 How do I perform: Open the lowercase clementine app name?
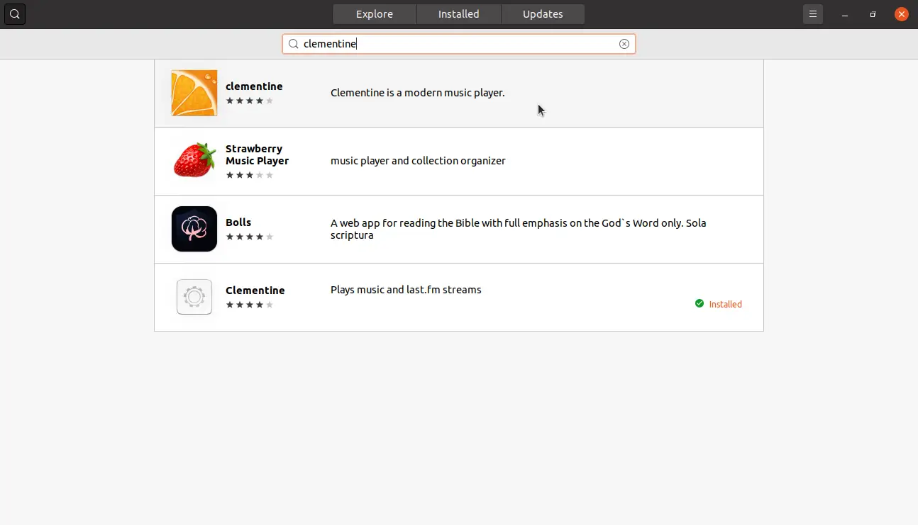254,86
